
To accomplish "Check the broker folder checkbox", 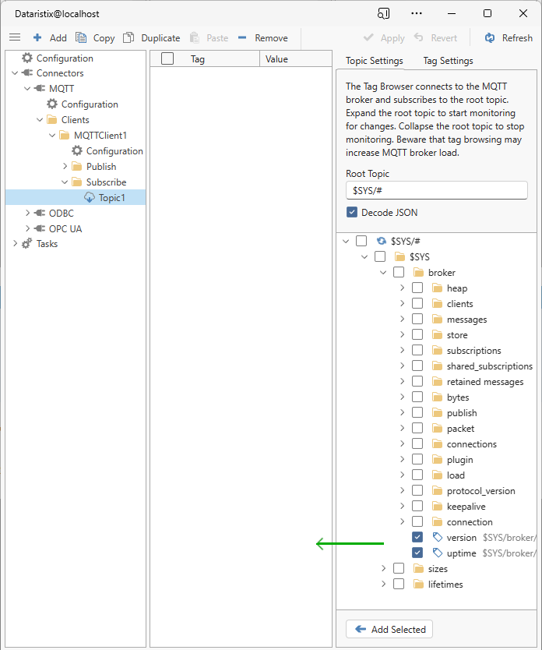I will [x=399, y=272].
